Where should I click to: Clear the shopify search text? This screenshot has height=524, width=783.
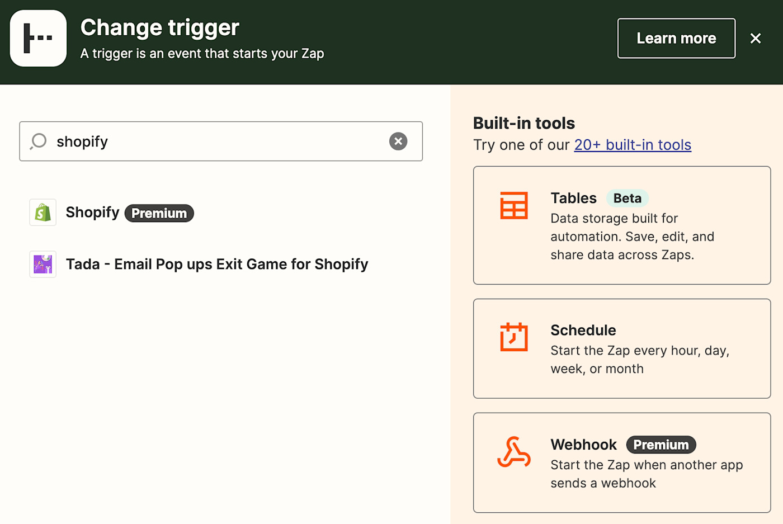coord(398,141)
